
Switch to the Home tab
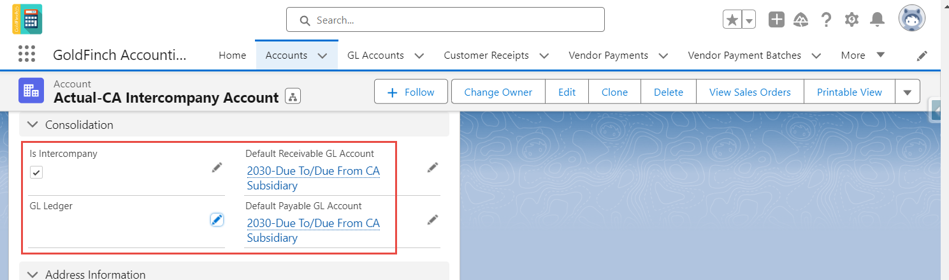point(232,55)
